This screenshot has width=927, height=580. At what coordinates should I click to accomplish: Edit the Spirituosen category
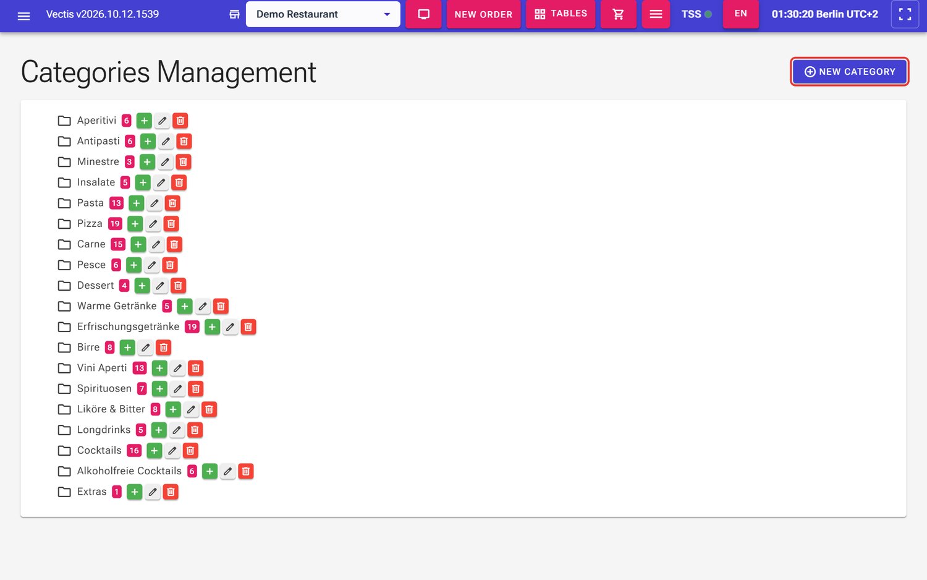click(177, 389)
